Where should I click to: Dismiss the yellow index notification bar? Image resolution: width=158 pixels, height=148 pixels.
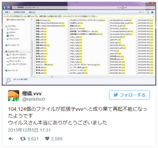153,16
